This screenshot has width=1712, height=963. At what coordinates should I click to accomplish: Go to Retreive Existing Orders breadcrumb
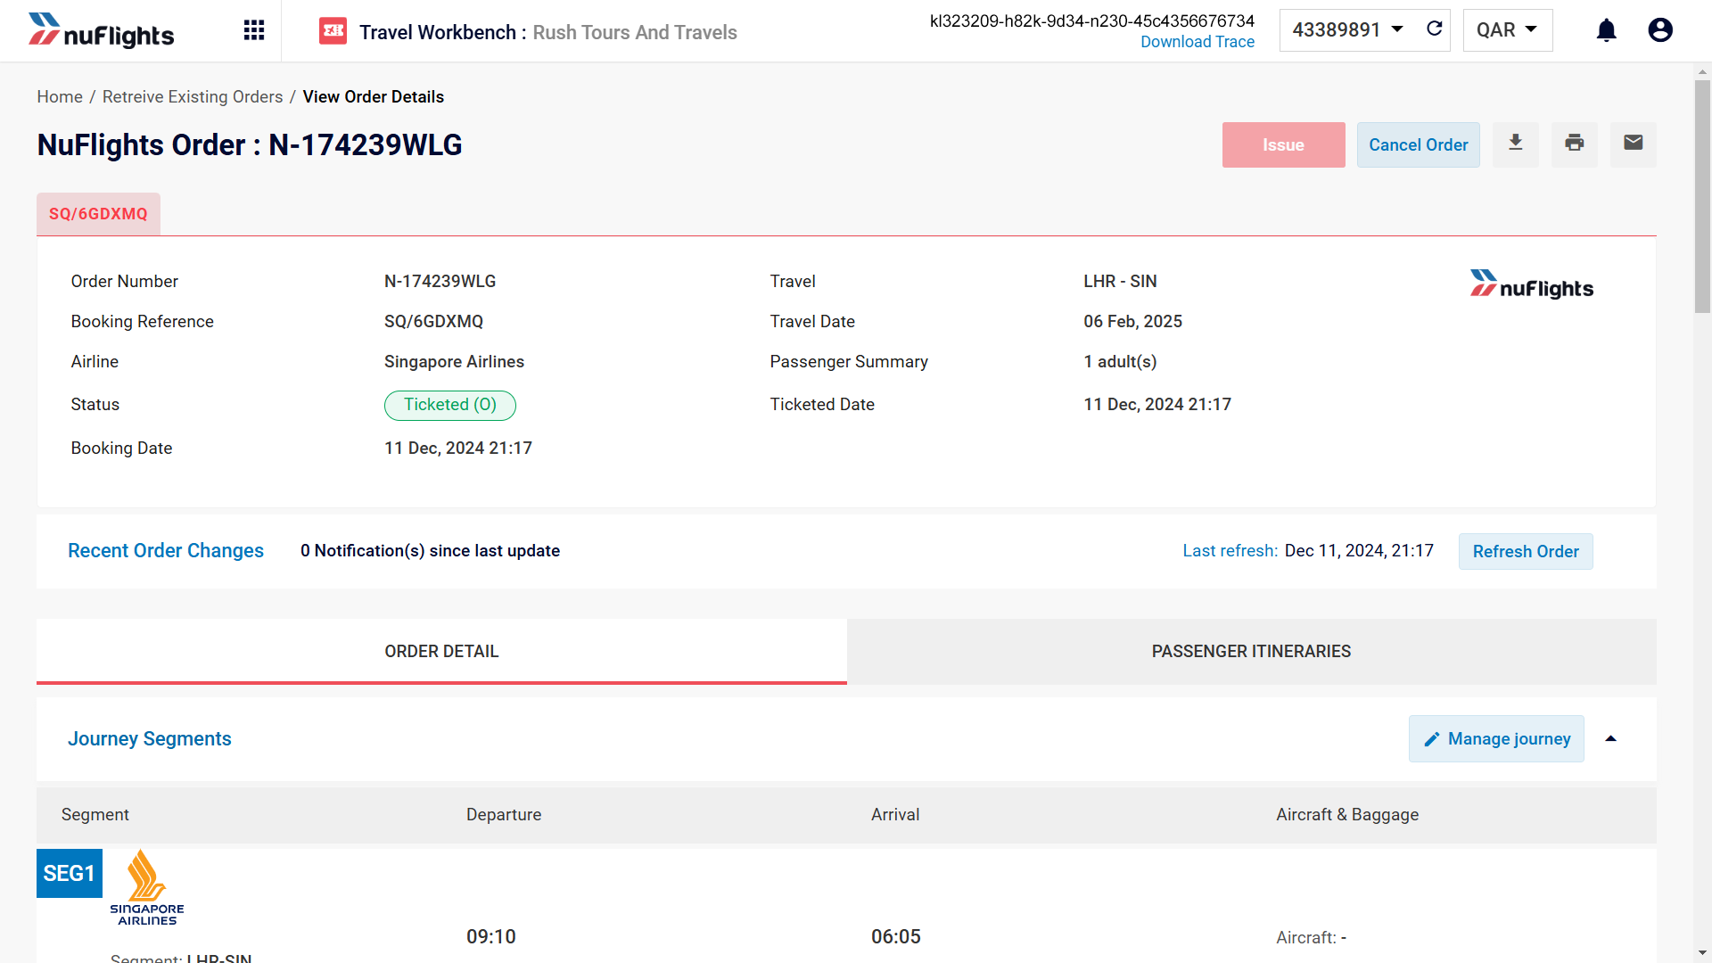point(193,96)
